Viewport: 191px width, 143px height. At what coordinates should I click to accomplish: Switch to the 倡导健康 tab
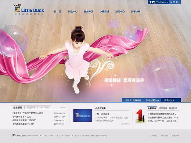(x=163, y=108)
